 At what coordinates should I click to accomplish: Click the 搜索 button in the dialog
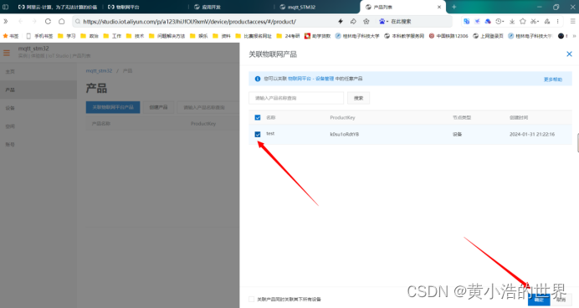[x=358, y=98]
